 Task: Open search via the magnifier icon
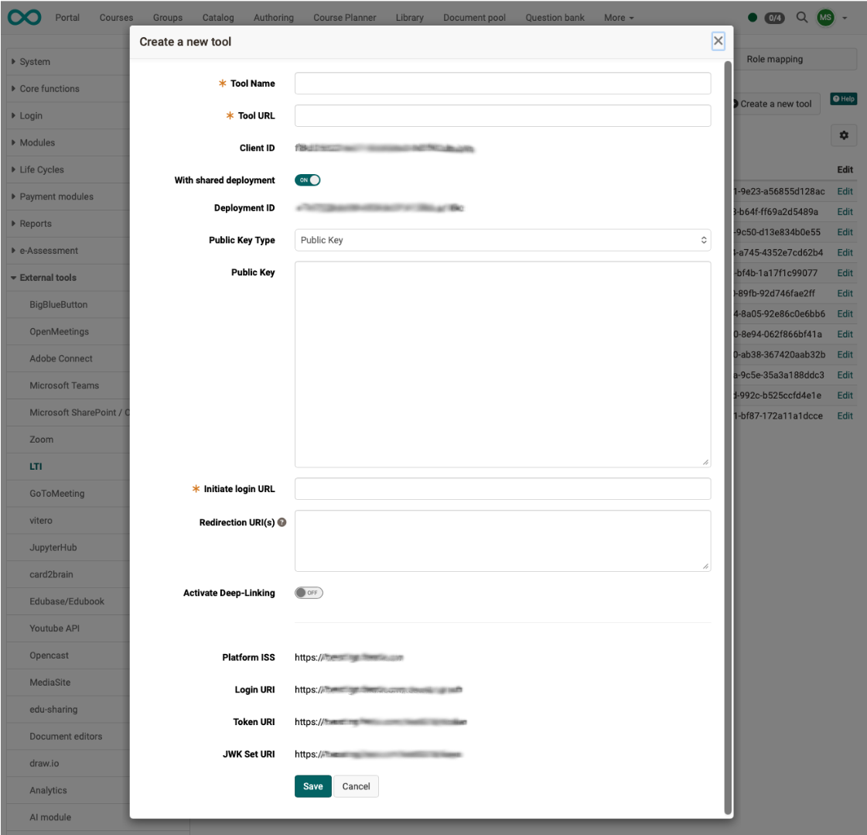coord(801,17)
